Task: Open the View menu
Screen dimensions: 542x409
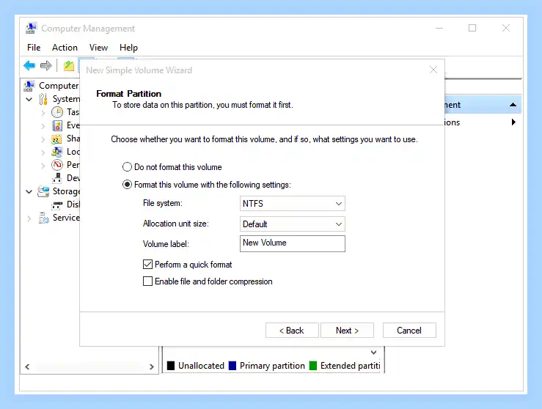Action: coord(98,48)
